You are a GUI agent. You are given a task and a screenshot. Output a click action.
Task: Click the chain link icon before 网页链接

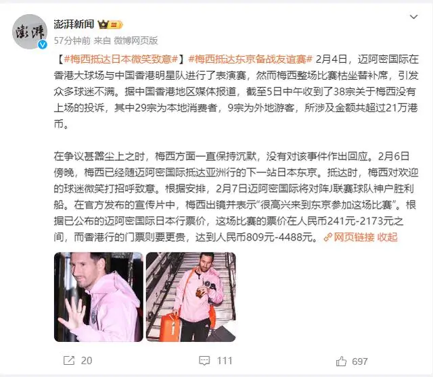point(327,237)
